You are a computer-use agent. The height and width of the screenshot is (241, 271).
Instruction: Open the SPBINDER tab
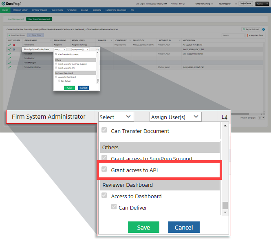pyautogui.click(x=72, y=10)
